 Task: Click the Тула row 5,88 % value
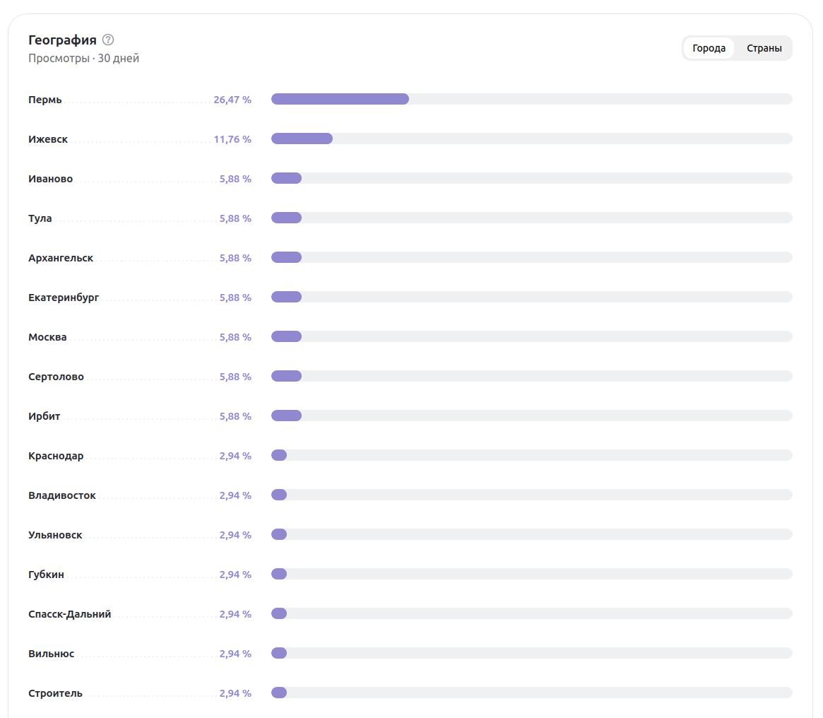tap(235, 218)
